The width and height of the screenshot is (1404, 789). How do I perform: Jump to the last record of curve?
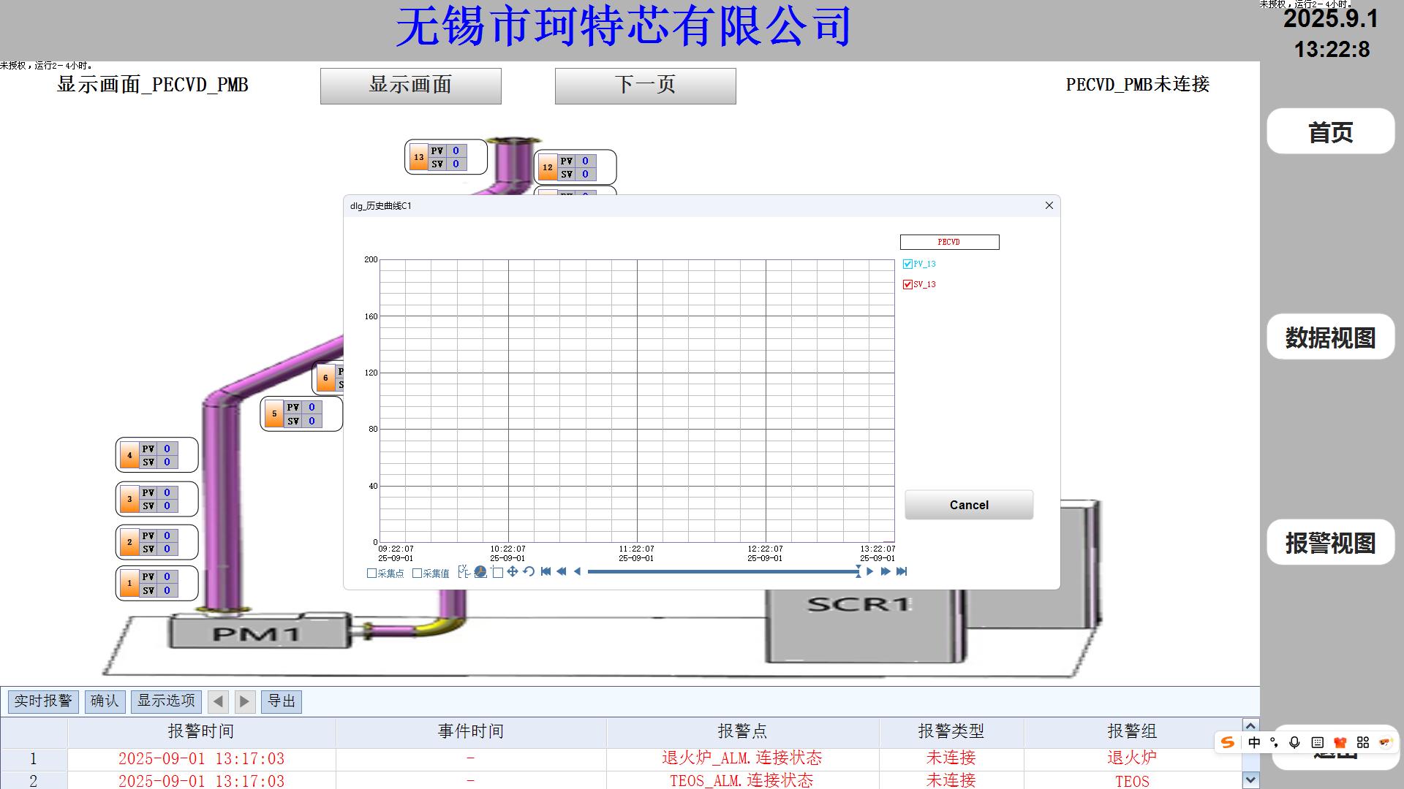902,572
